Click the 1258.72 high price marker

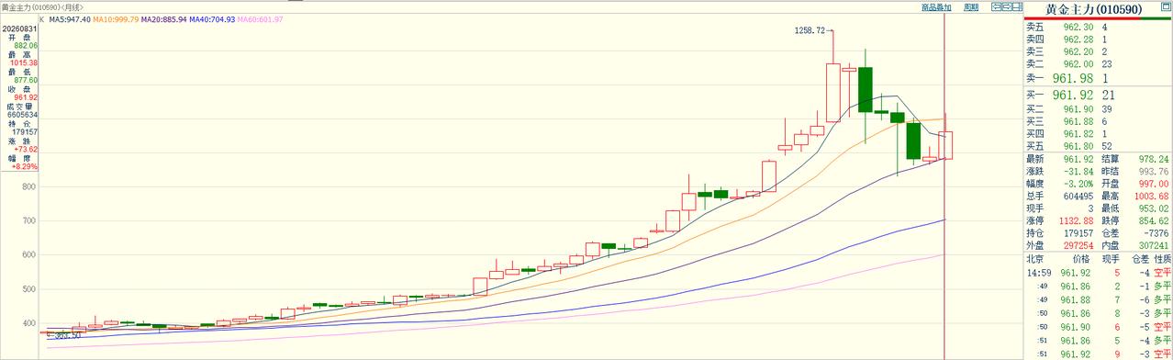pos(809,31)
